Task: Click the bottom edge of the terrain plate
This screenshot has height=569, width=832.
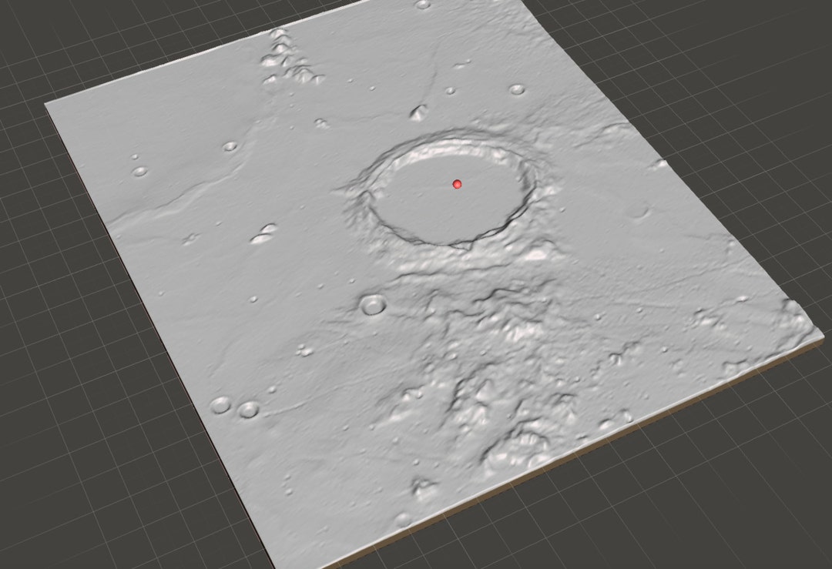Action: (x=462, y=500)
